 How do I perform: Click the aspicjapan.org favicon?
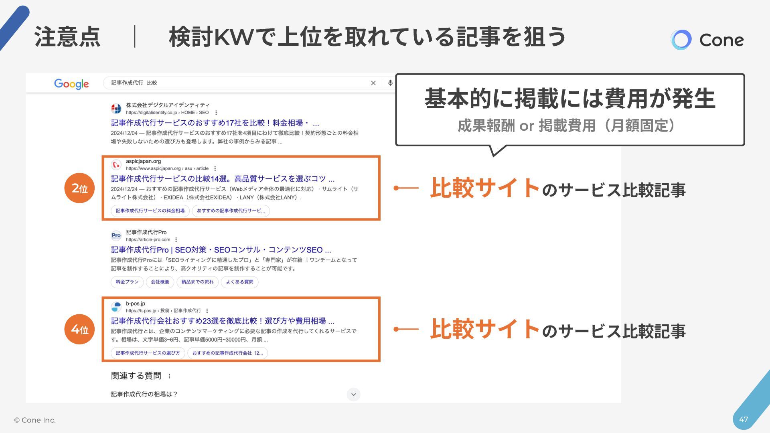coord(116,165)
